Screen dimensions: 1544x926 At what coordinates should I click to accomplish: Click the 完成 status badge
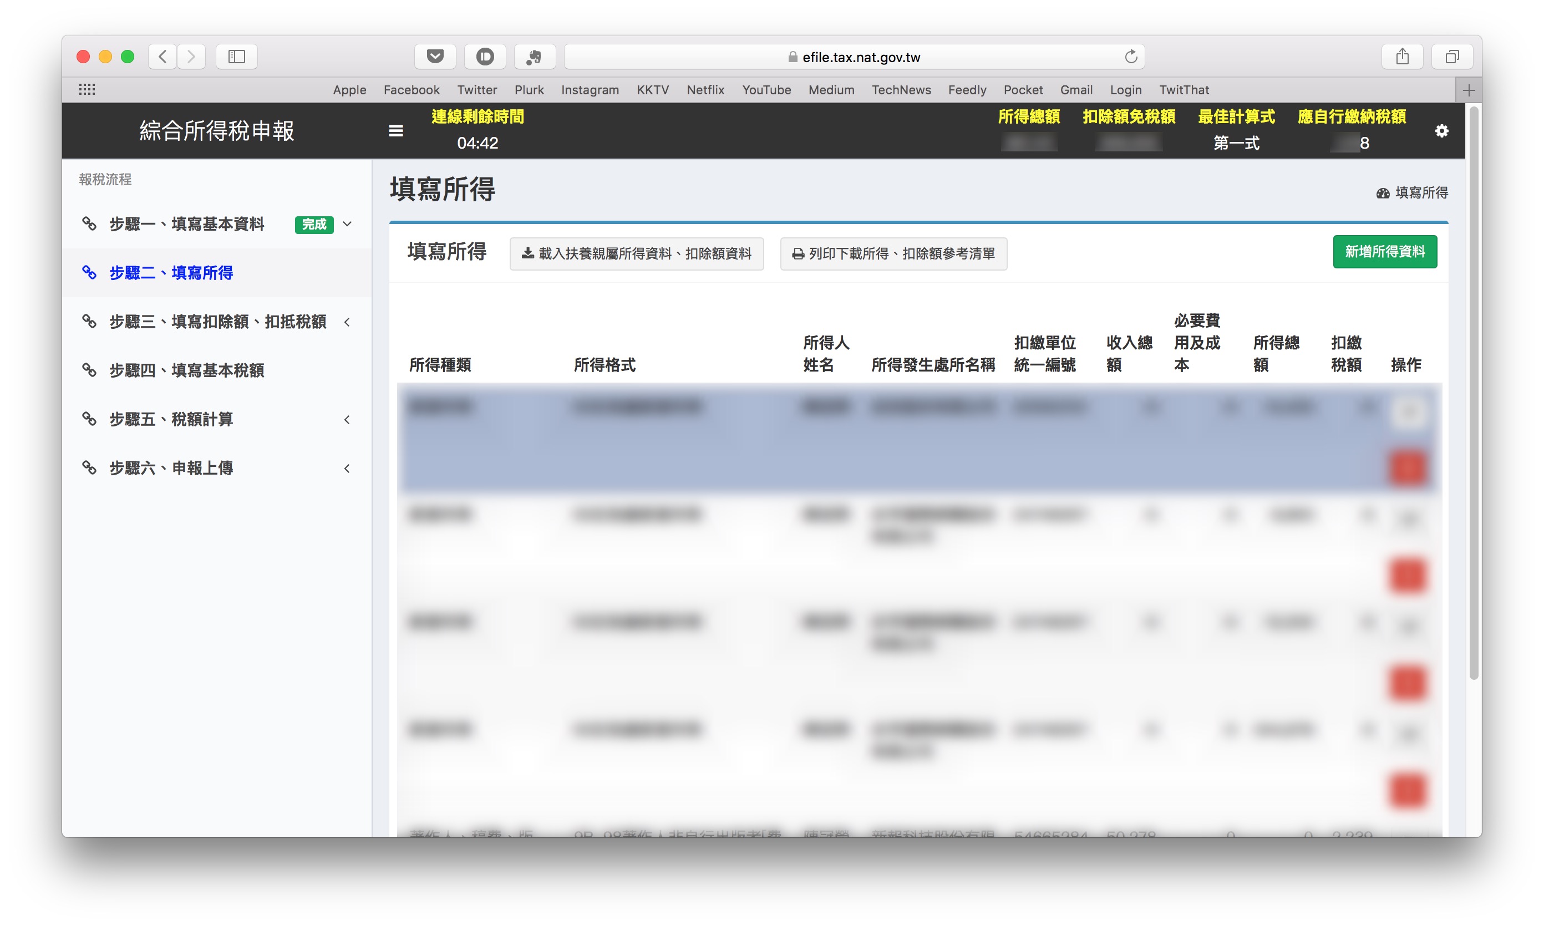314,224
